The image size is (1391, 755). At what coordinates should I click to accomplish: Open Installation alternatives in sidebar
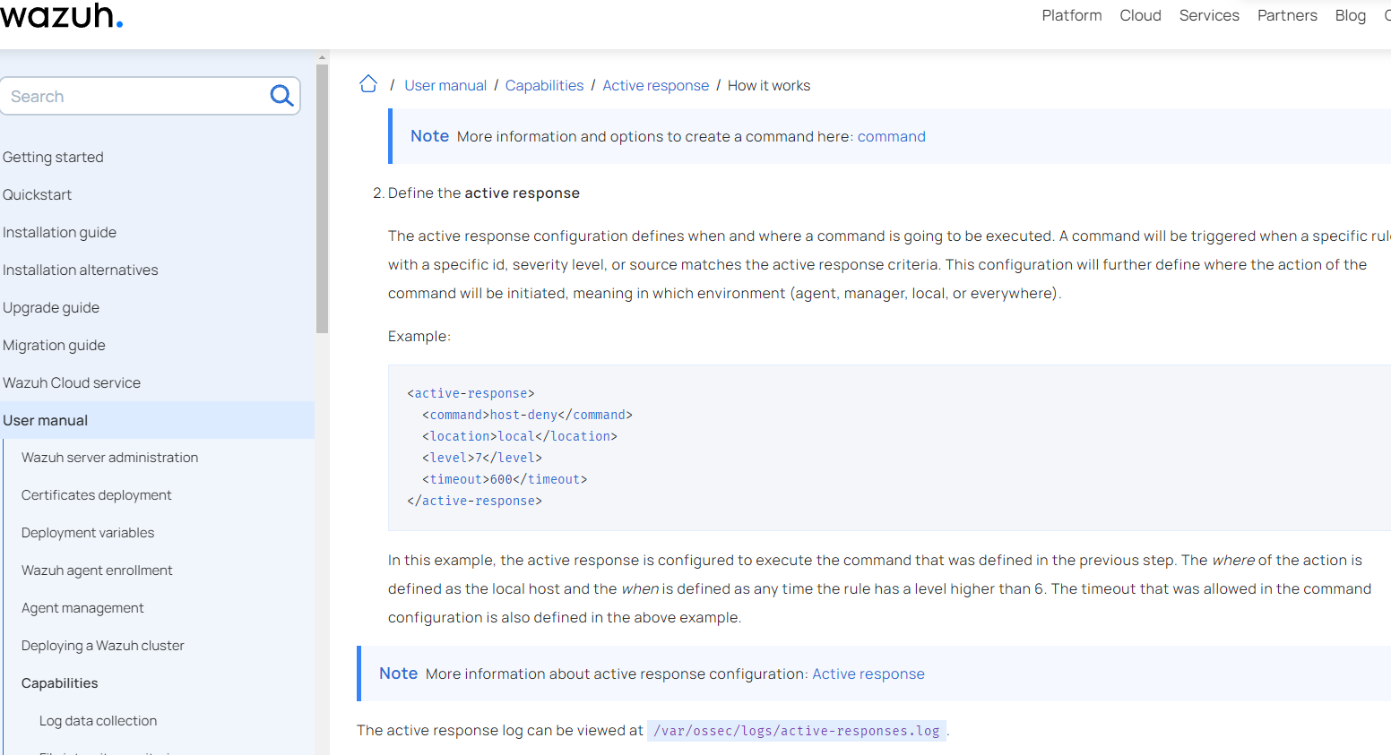80,270
